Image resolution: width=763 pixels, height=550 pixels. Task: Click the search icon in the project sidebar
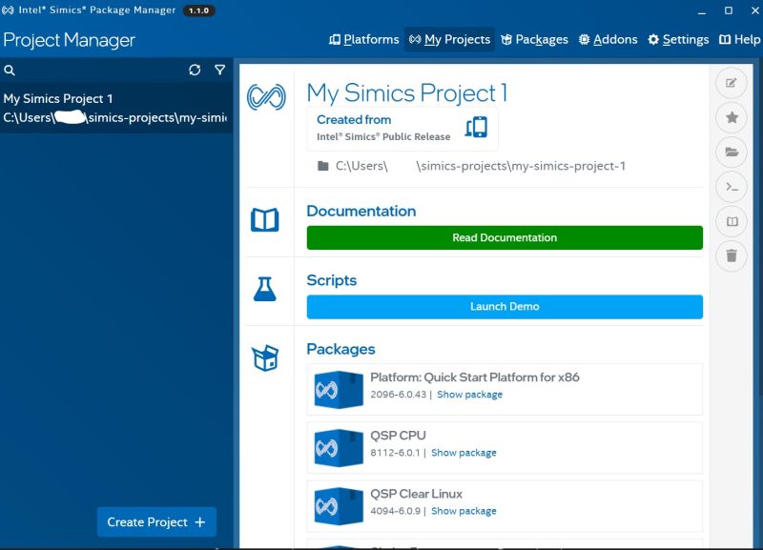pos(10,70)
